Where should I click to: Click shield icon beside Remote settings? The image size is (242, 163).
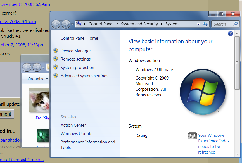tap(56, 59)
